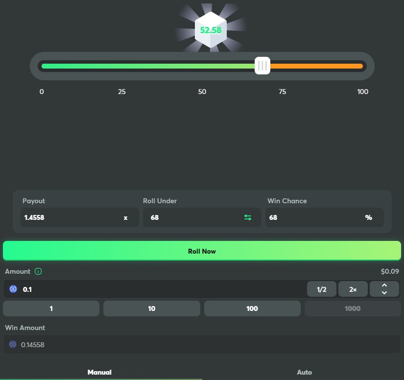
Task: Click the scale label 25
Action: 122,92
